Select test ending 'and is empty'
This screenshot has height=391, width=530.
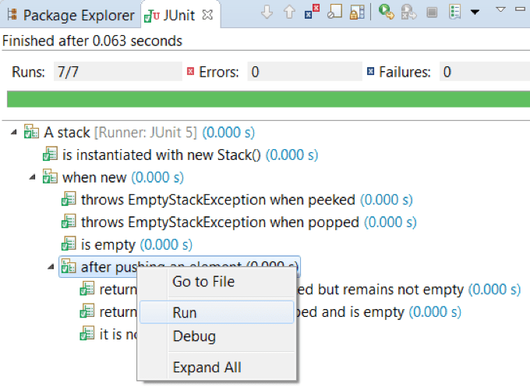(x=380, y=311)
